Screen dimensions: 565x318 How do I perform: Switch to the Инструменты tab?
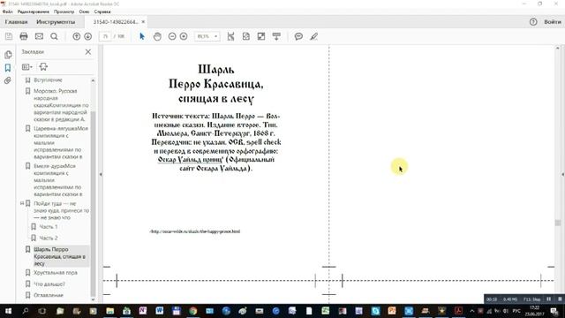[56, 22]
